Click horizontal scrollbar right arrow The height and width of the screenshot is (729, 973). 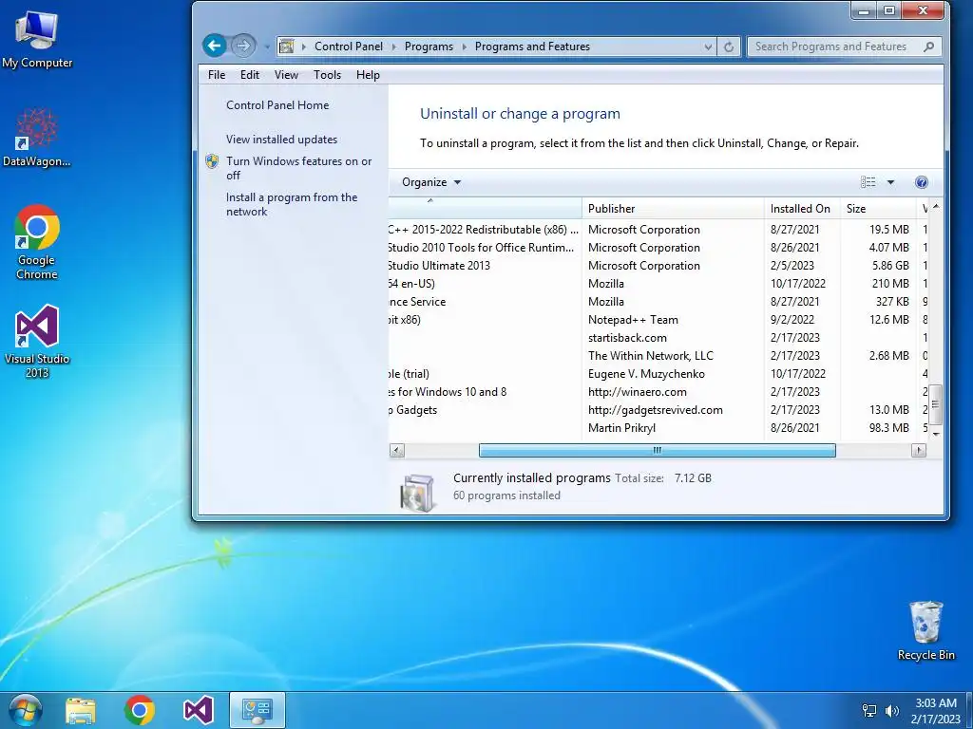[x=919, y=451]
